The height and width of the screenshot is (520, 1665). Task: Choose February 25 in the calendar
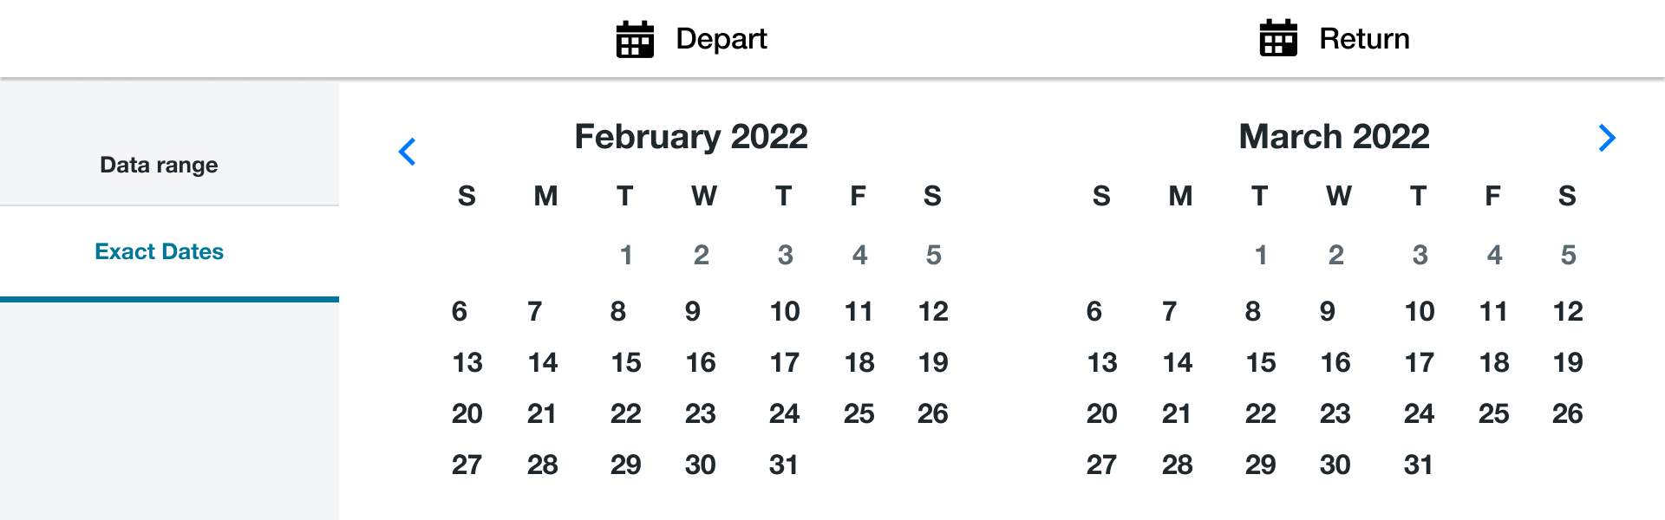click(859, 413)
